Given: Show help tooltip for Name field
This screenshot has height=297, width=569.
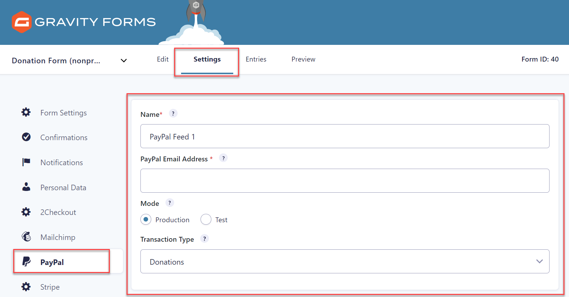Looking at the screenshot, I should 173,113.
